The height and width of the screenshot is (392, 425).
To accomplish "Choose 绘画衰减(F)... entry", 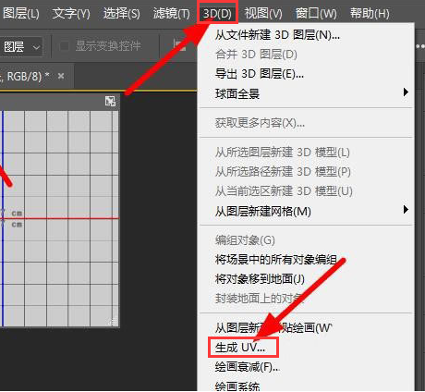I will [x=306, y=367].
